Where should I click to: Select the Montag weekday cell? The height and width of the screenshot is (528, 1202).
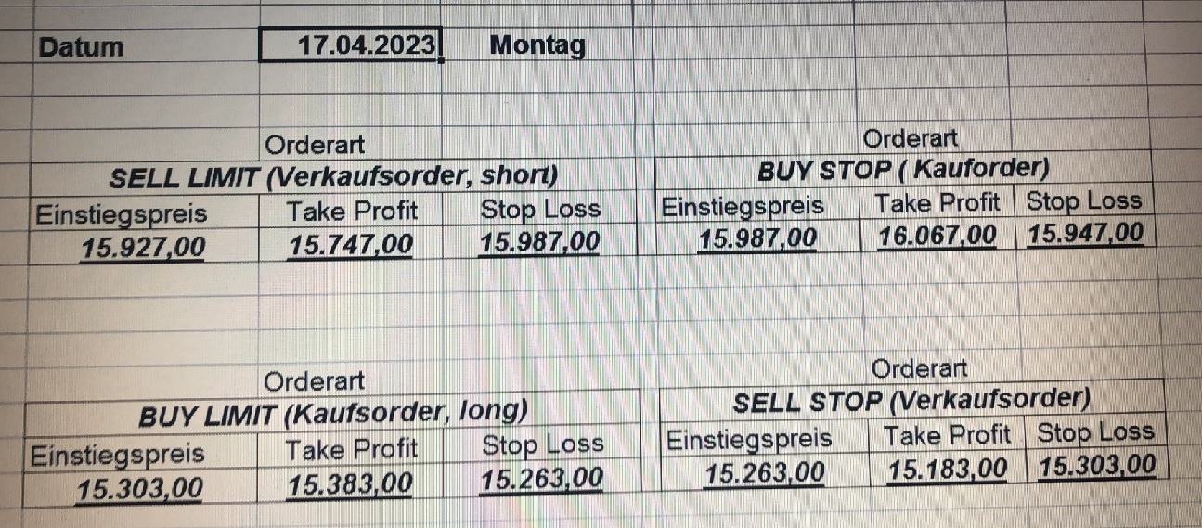click(x=537, y=45)
